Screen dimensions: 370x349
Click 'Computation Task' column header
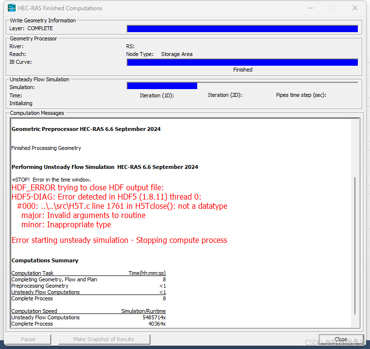32,273
